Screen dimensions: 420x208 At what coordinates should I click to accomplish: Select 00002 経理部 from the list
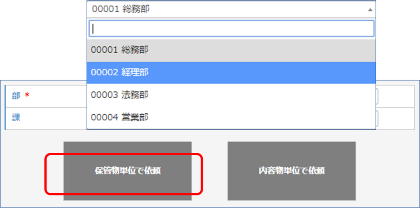click(x=231, y=73)
